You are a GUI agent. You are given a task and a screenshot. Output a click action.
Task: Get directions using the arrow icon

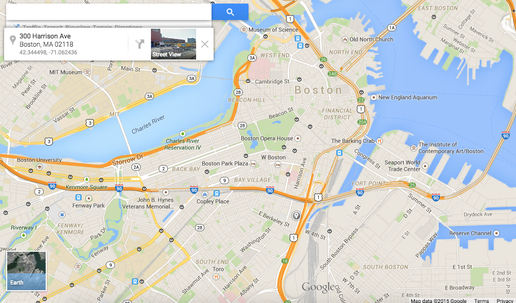140,44
